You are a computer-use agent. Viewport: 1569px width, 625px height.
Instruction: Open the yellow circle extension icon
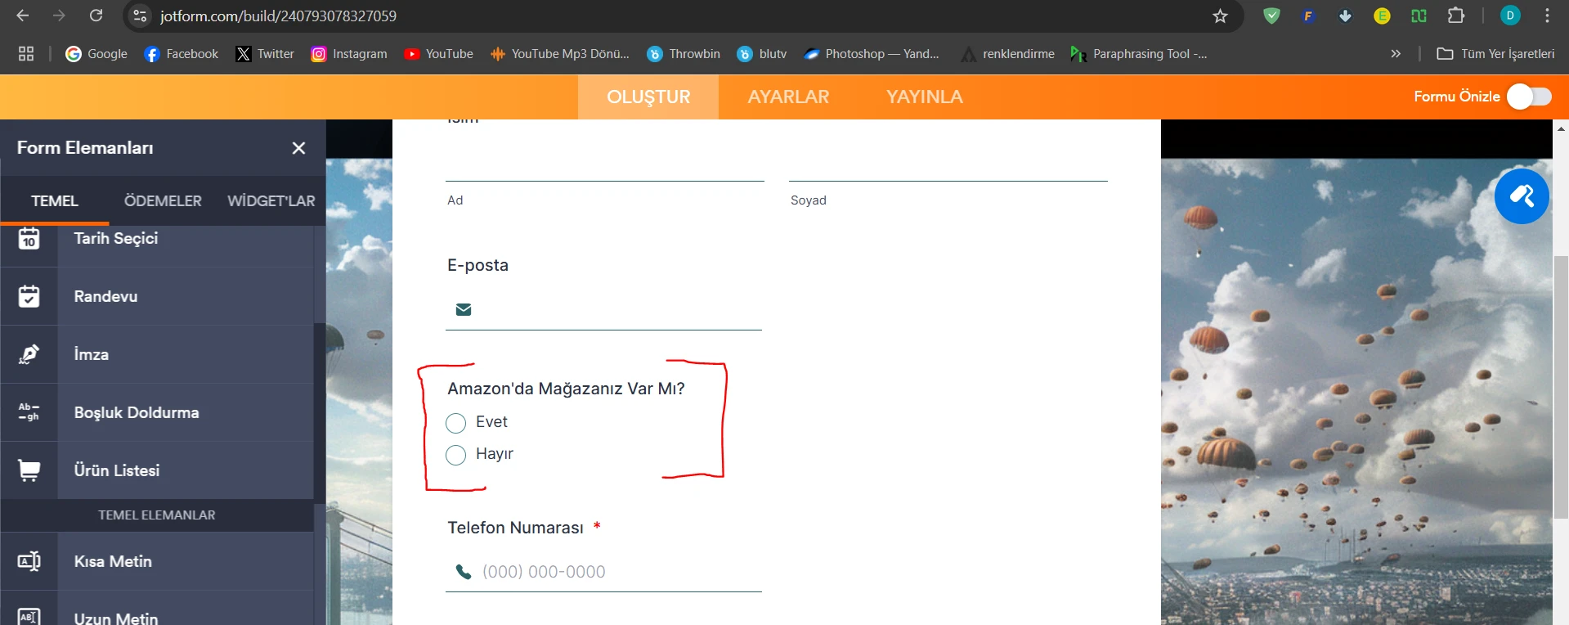(x=1382, y=16)
